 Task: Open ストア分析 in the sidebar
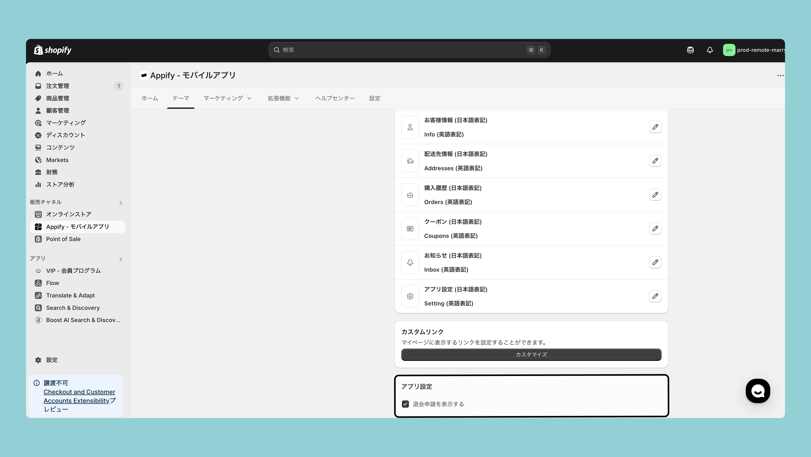(77, 185)
